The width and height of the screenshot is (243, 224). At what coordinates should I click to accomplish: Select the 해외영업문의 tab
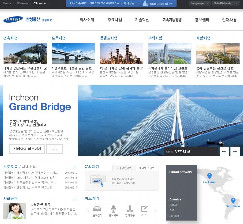click(147, 168)
